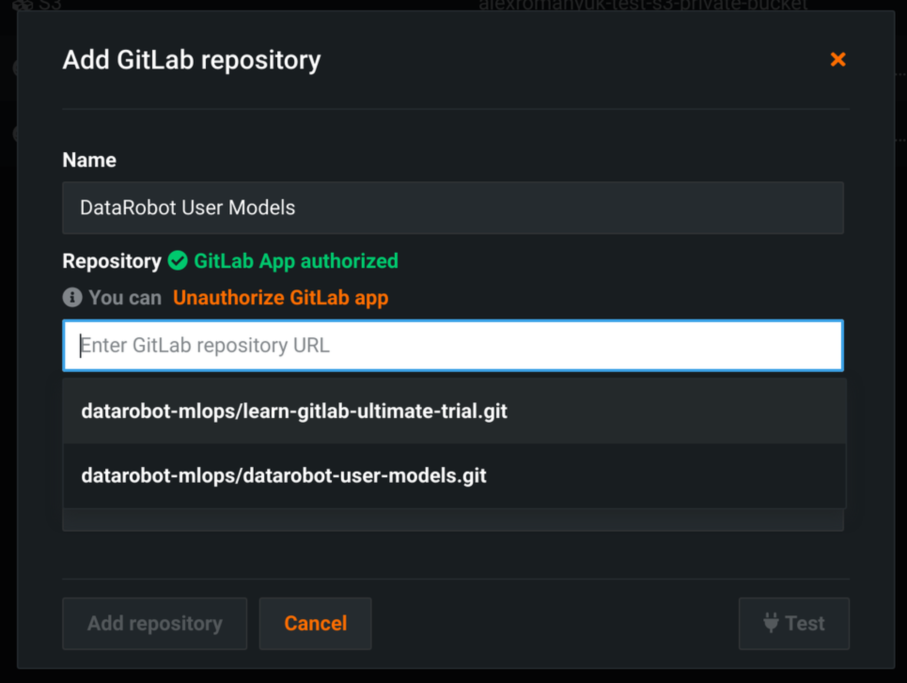Click the GitLab App authorized status text
This screenshot has width=907, height=683.
(x=296, y=261)
